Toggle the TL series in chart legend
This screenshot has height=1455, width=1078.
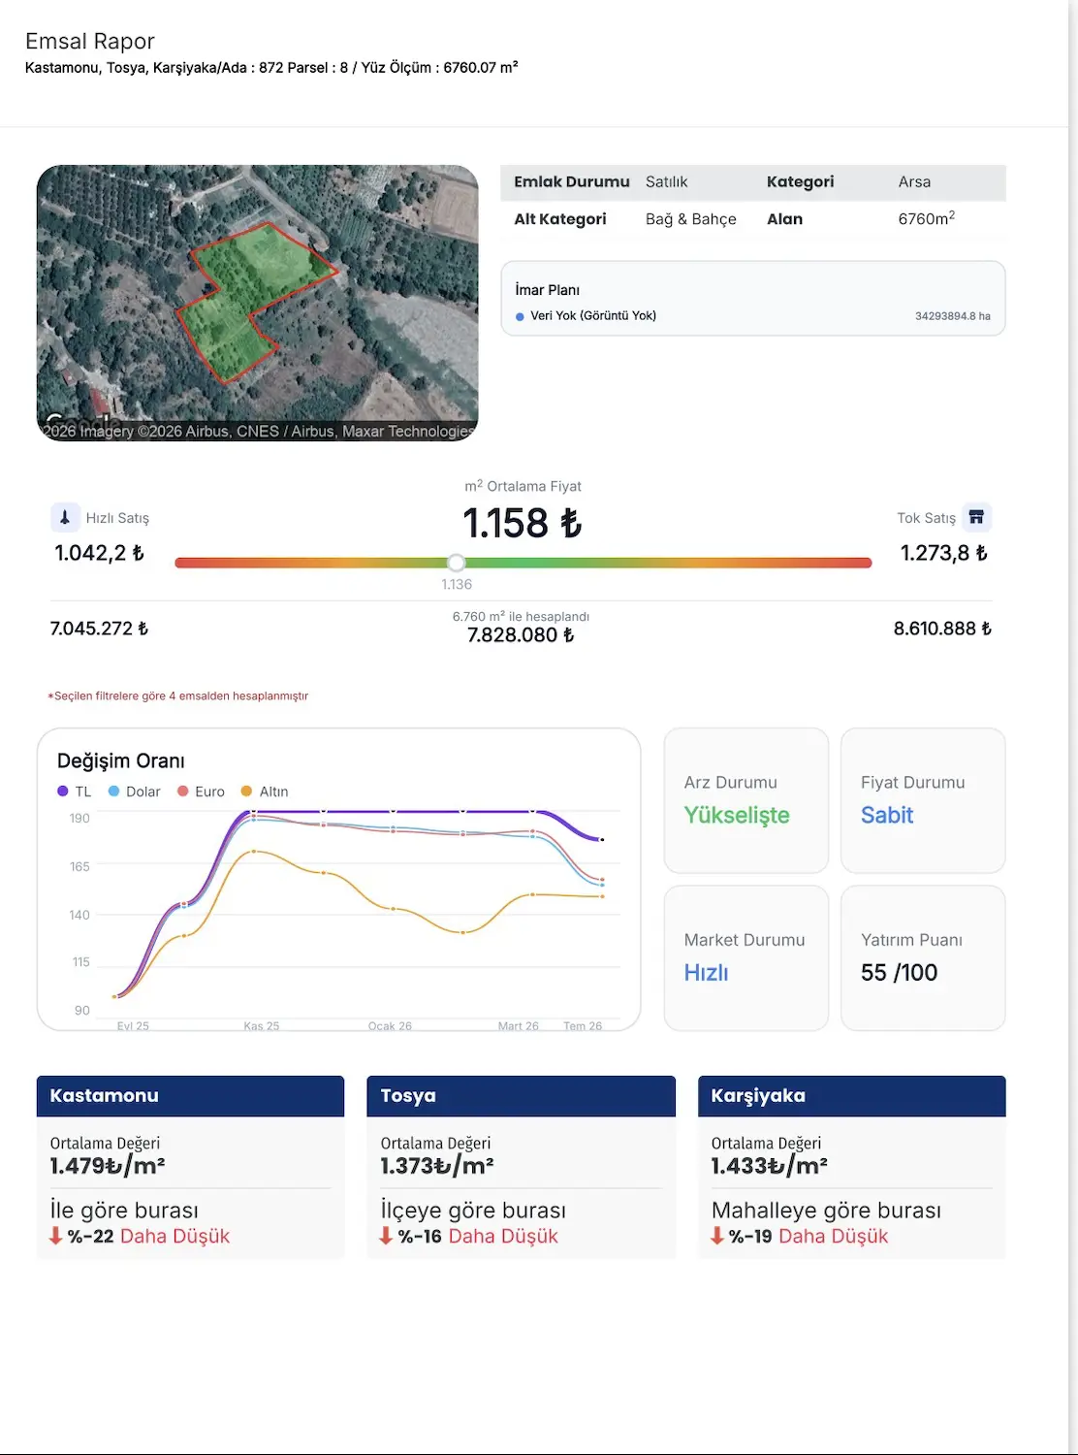coord(75,792)
